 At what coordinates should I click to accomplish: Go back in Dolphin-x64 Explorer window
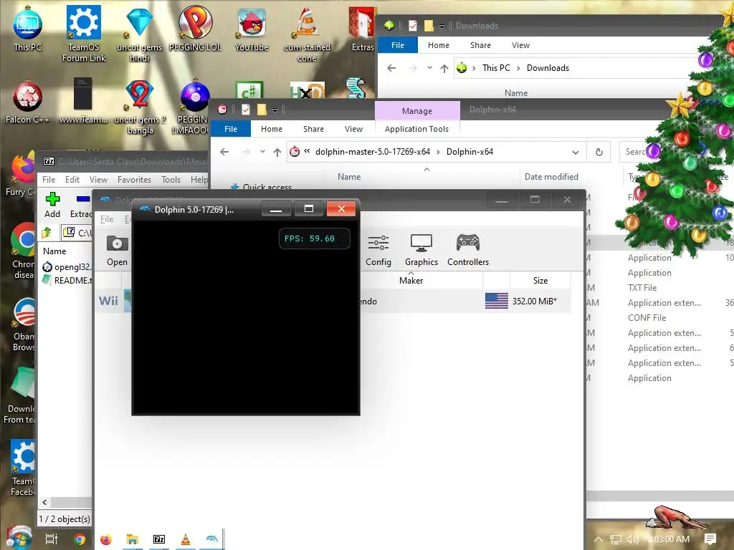[224, 152]
